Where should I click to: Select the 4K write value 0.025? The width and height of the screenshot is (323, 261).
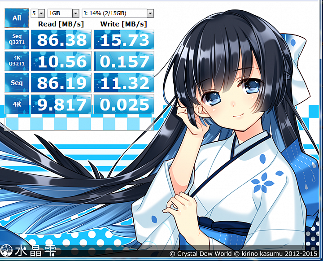pos(124,104)
